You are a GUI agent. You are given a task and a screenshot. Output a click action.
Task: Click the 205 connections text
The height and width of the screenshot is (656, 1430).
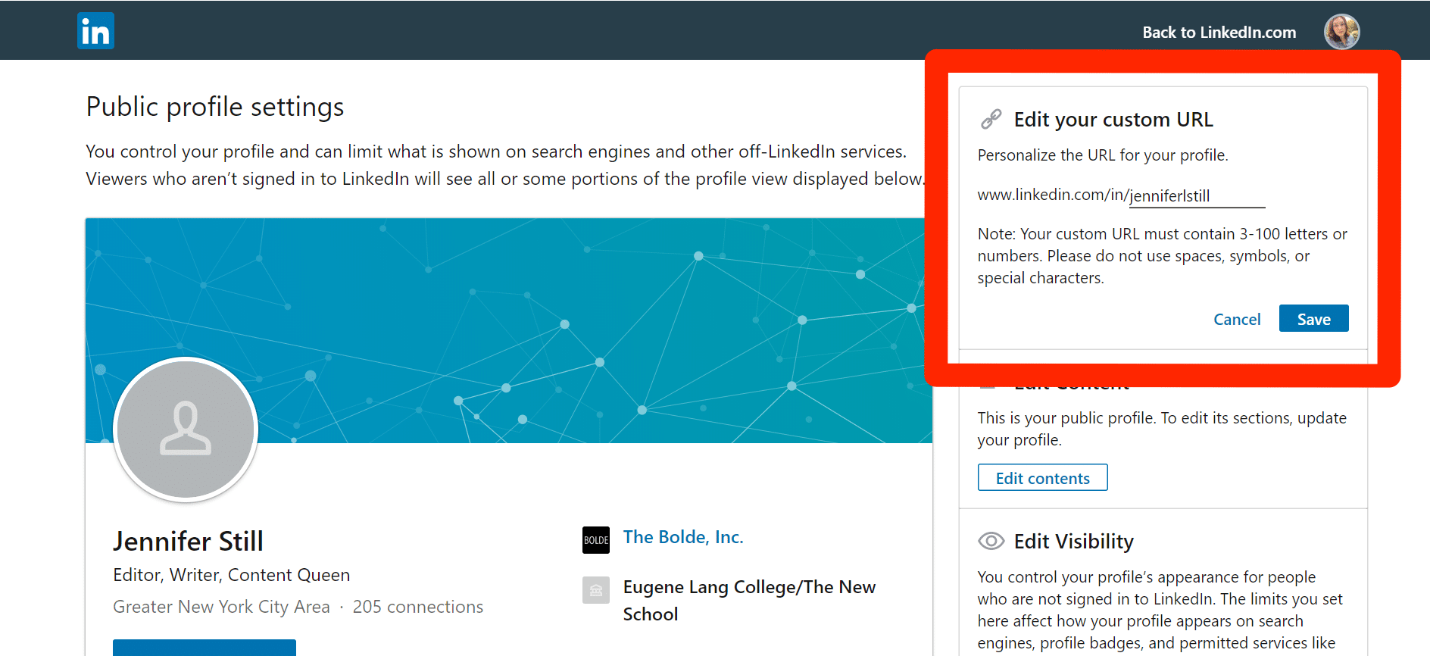click(417, 607)
